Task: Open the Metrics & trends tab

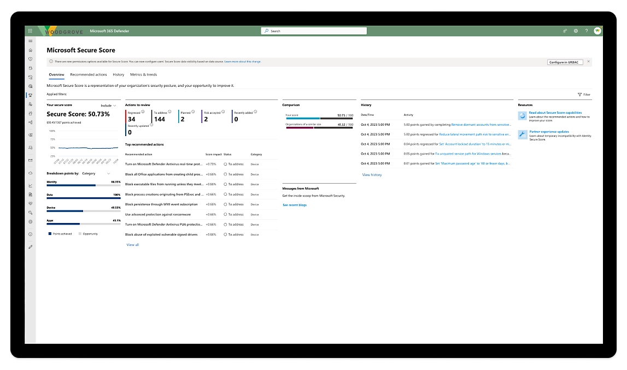Action: [143, 74]
